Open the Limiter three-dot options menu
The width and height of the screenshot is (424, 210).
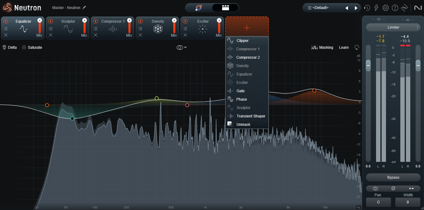[417, 27]
